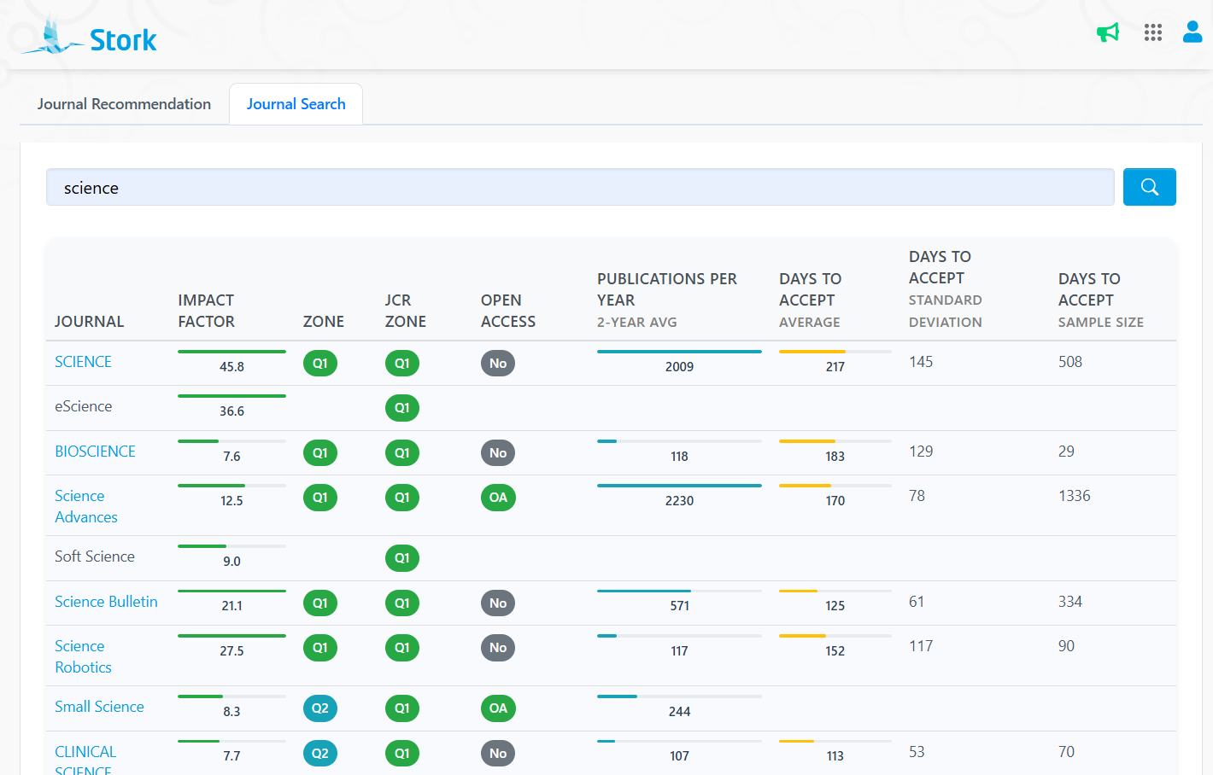Open the Science Bulletin journal link
1213x775 pixels.
[106, 602]
